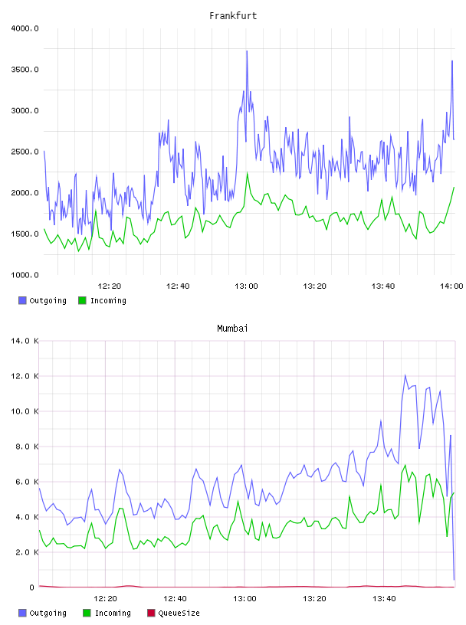Click the green Incoming swatch in Mumbai legend
The image size is (466, 625).
[87, 613]
